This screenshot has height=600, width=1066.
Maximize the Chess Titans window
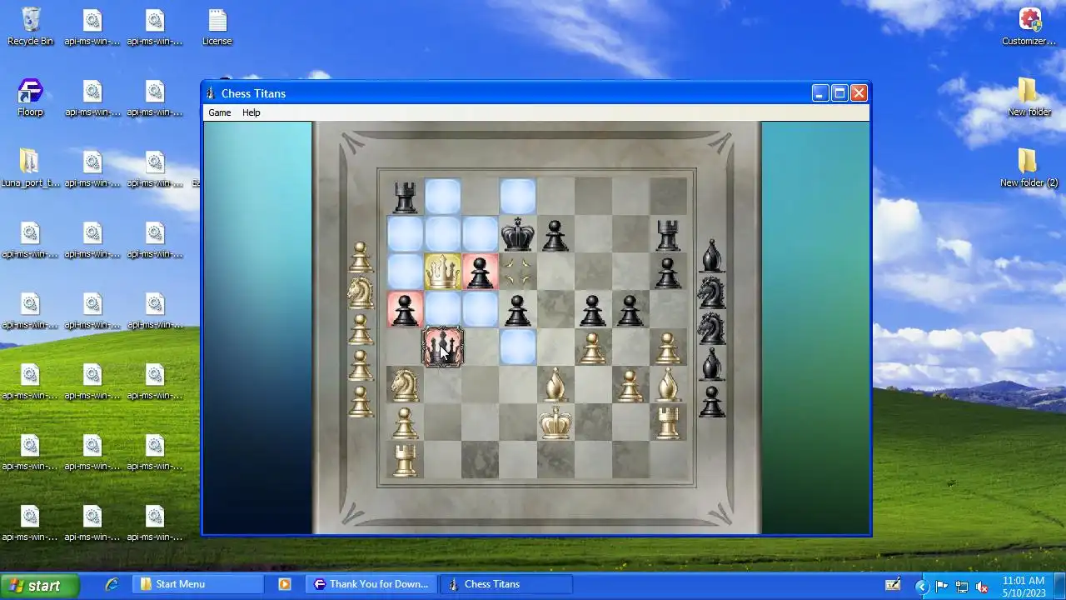click(x=839, y=93)
